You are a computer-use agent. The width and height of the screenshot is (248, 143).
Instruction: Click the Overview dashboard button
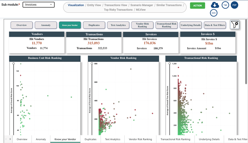click(x=22, y=25)
